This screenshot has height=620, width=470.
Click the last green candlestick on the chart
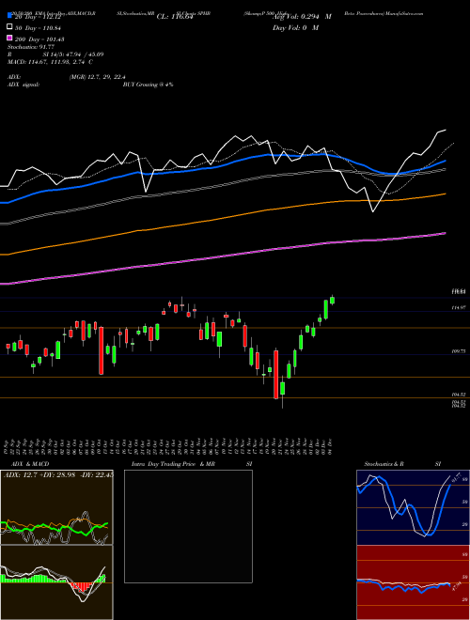pos(333,300)
